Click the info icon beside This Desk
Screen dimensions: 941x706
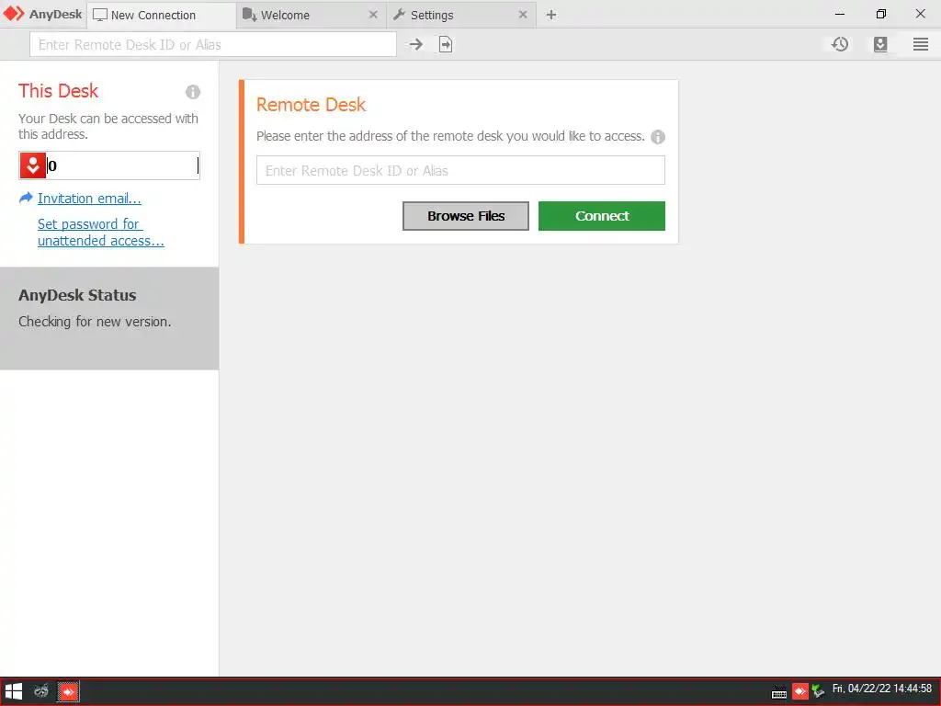[x=193, y=92]
